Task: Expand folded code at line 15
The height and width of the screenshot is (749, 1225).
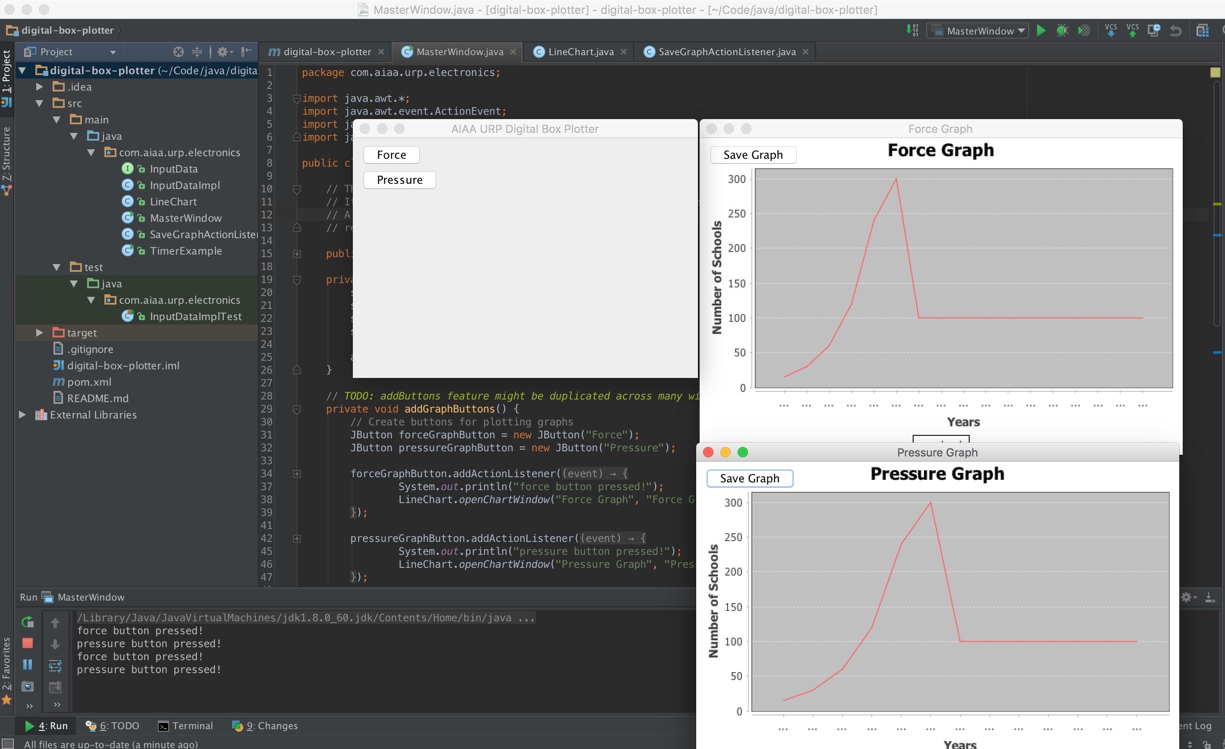Action: coord(297,254)
